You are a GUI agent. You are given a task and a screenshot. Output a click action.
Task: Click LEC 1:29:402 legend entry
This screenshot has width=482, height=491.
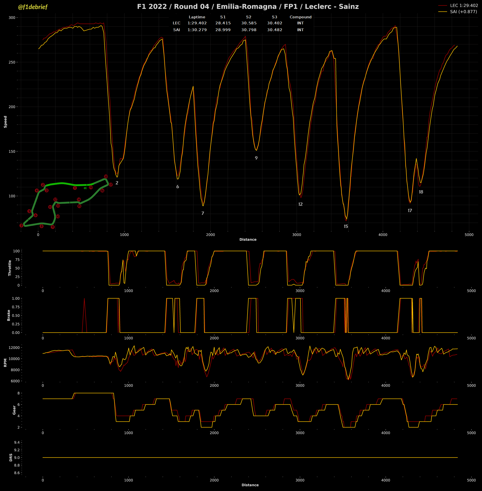click(464, 6)
